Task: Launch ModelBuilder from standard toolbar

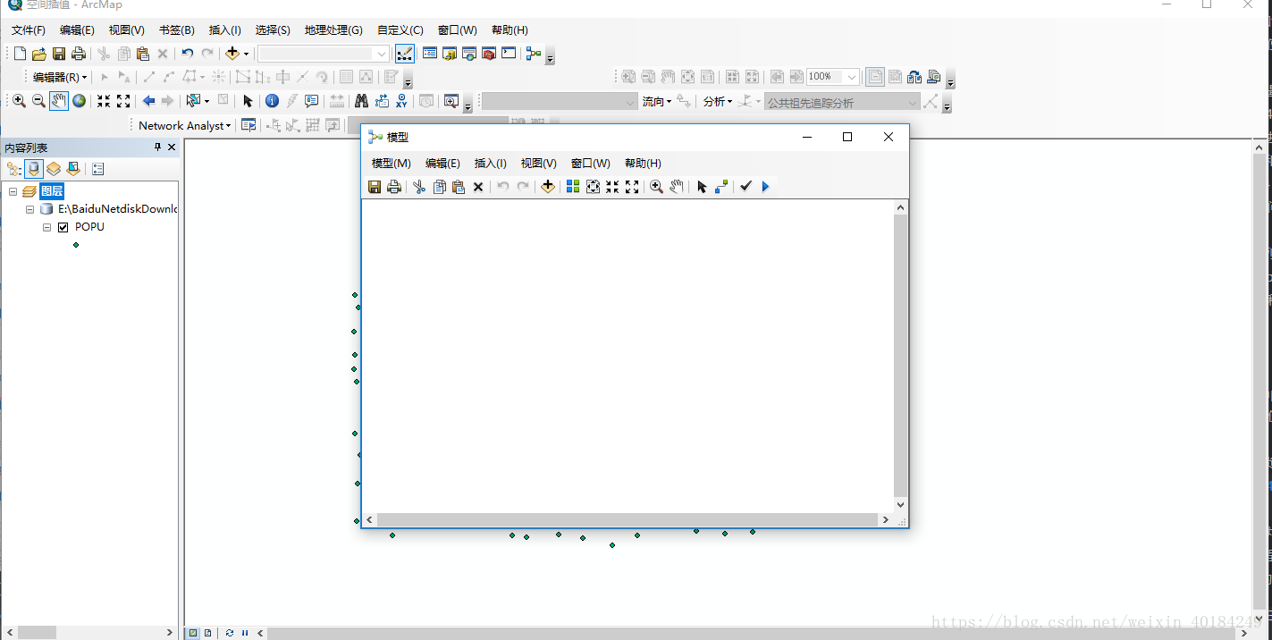Action: (534, 54)
